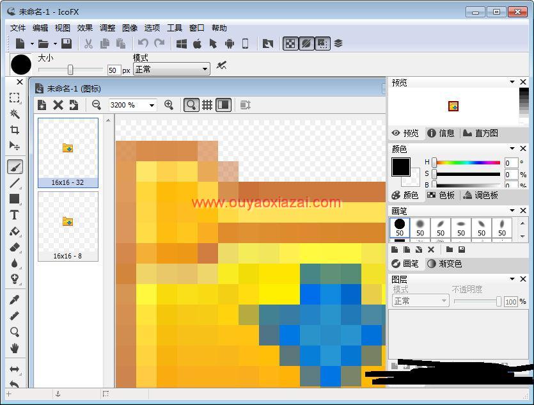This screenshot has width=534, height=405.
Task: Click the cut scissors icon
Action: click(88, 44)
